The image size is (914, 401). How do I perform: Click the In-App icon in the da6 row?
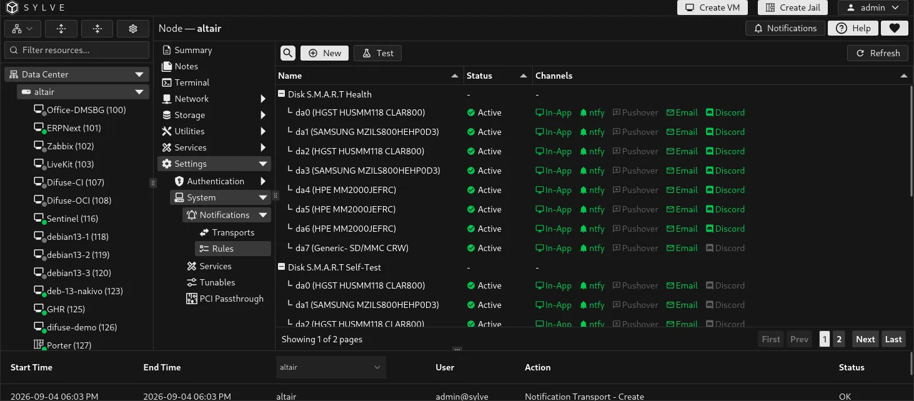coord(540,229)
